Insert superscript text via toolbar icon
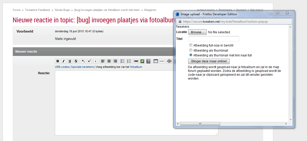This screenshot has width=307, height=141. pyautogui.click(x=89, y=61)
